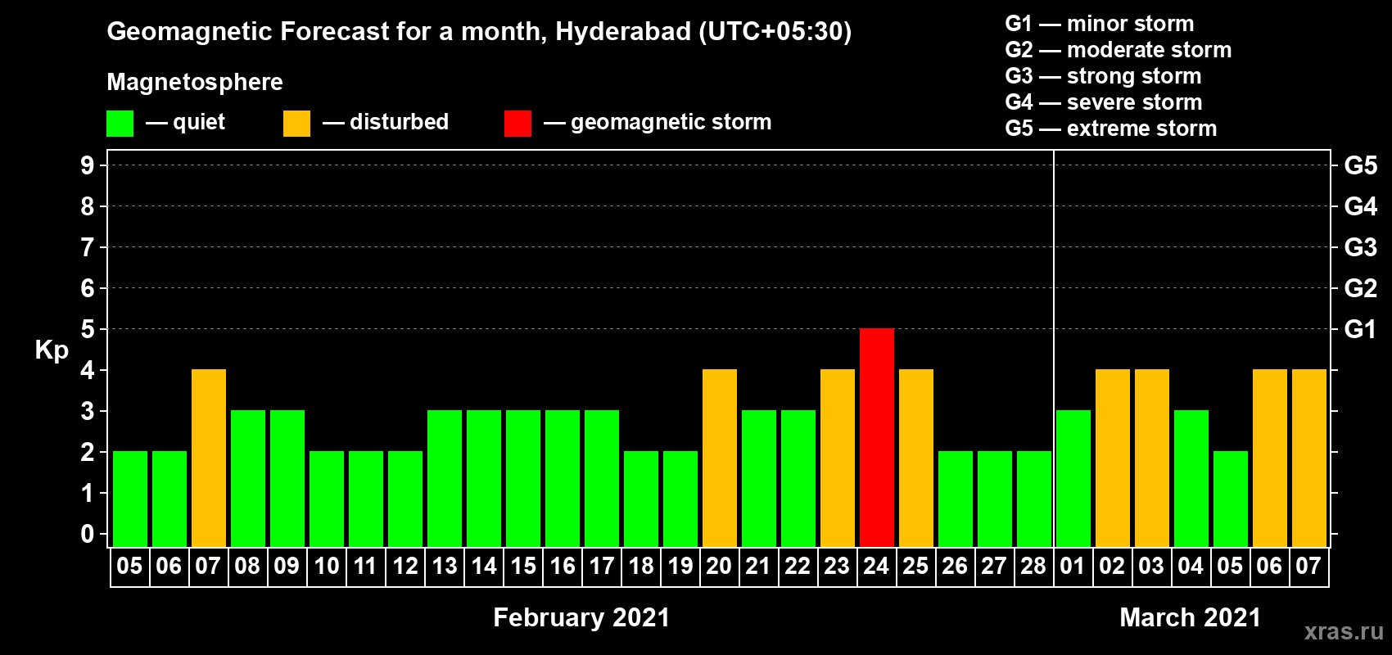Click the G3 label on right axis
The image size is (1392, 655).
(1361, 247)
